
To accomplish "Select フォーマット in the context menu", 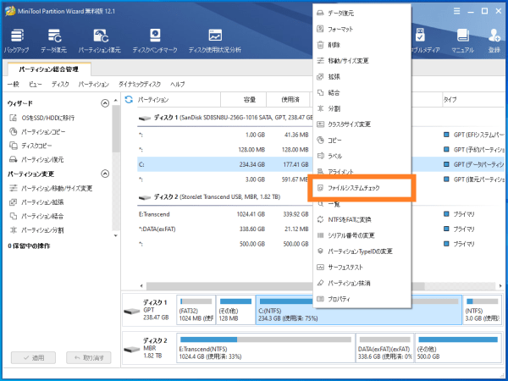I will point(362,29).
